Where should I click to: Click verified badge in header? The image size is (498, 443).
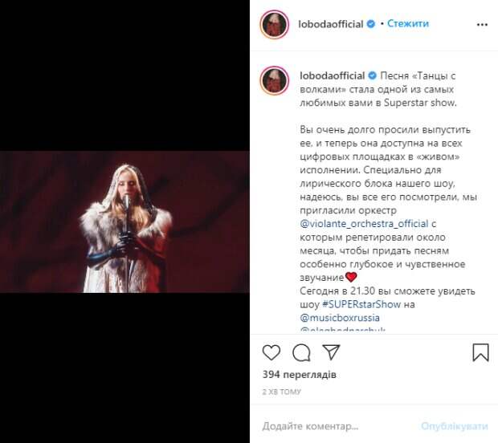click(x=371, y=24)
